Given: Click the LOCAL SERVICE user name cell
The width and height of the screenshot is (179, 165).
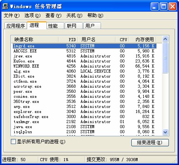Looking at the screenshot, I should 95,71.
